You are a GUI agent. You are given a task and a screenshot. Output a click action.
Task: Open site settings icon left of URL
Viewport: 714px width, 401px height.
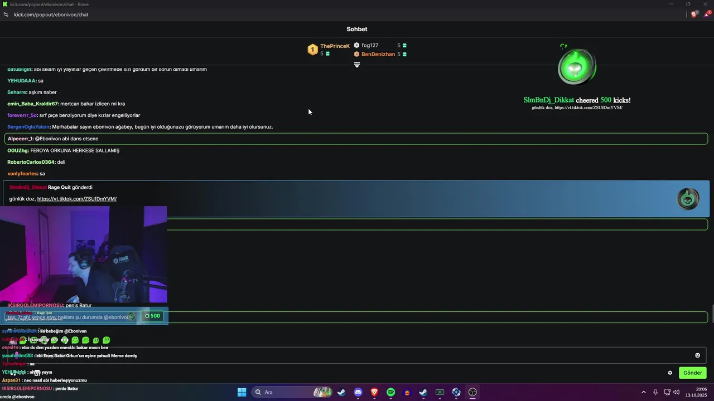6,14
